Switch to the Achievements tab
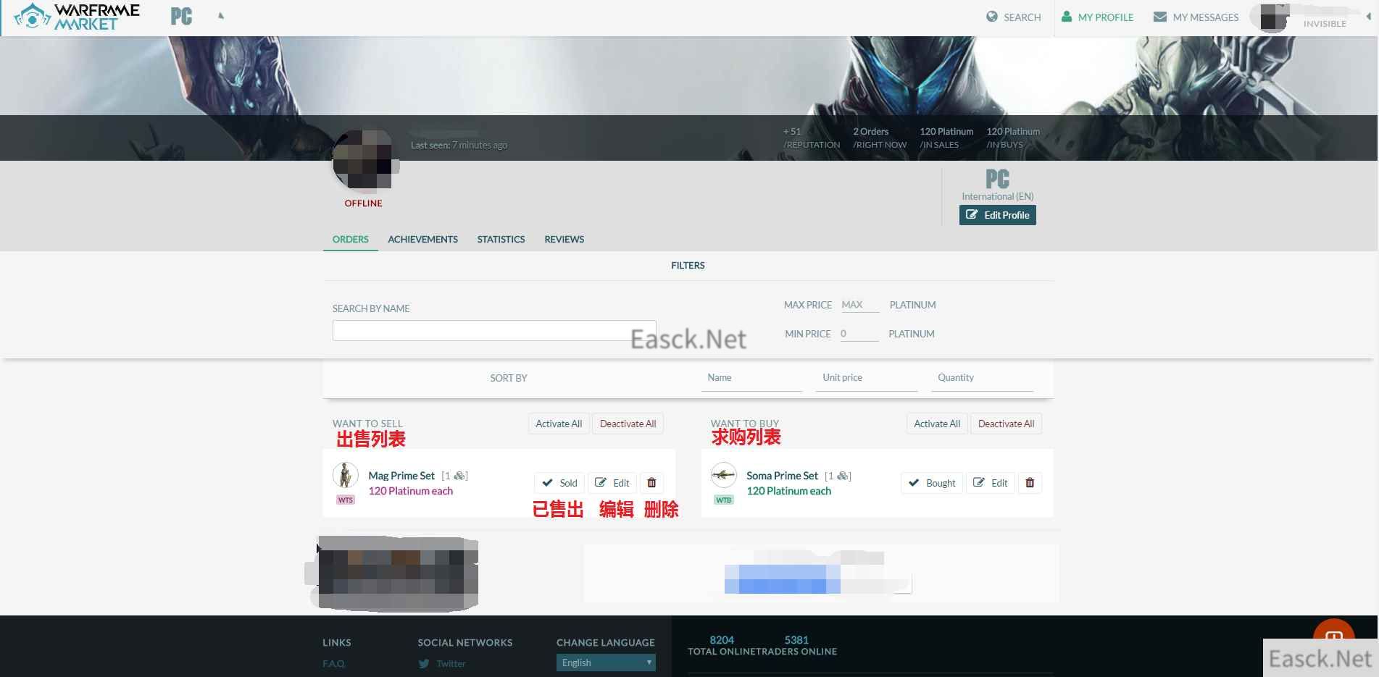Screen dimensions: 1379x677 click(422, 240)
